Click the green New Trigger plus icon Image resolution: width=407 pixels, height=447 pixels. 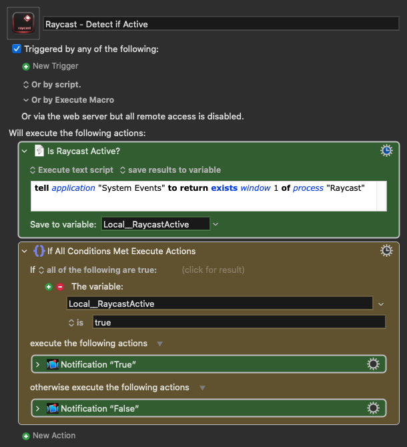26,67
